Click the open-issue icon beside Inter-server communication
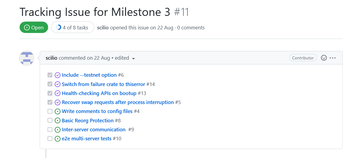343x158 pixels. click(57, 130)
